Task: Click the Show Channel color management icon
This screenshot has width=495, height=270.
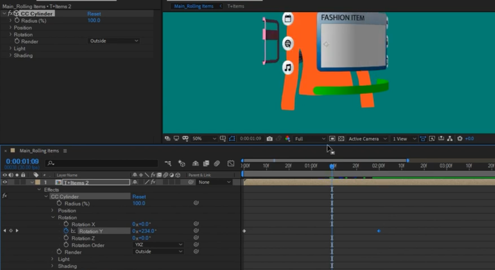Action: [x=287, y=139]
